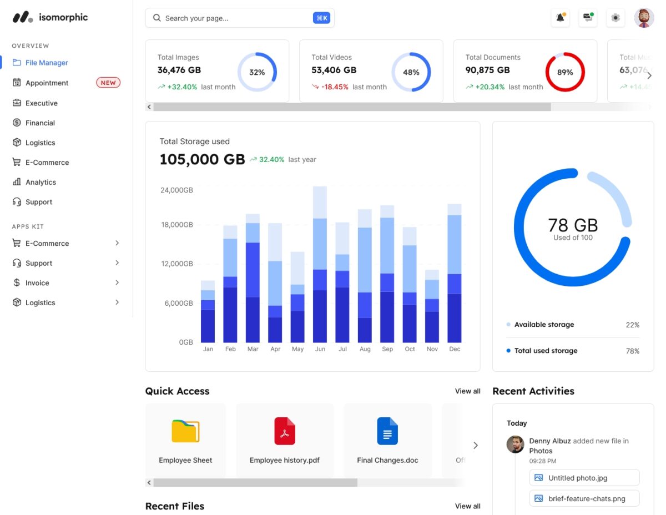
Task: Open the Final Changes.doc quick access card
Action: click(387, 440)
